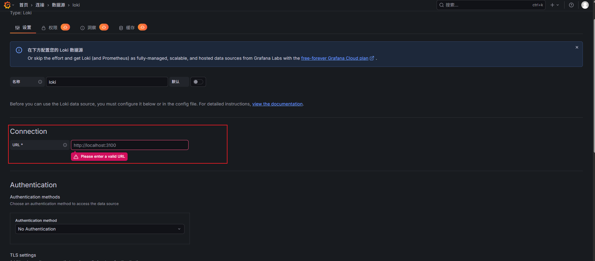This screenshot has width=595, height=261.
Task: Click the Type: Loki label
Action: [x=21, y=13]
